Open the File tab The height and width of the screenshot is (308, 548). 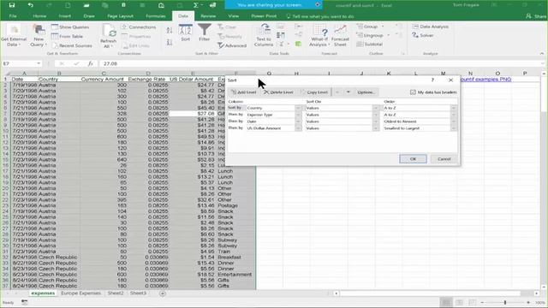[13, 16]
